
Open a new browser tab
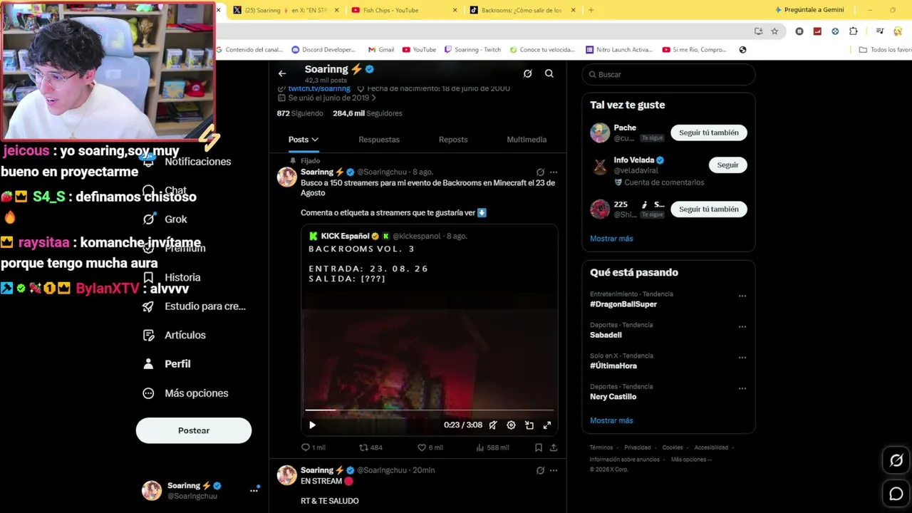[x=591, y=10]
